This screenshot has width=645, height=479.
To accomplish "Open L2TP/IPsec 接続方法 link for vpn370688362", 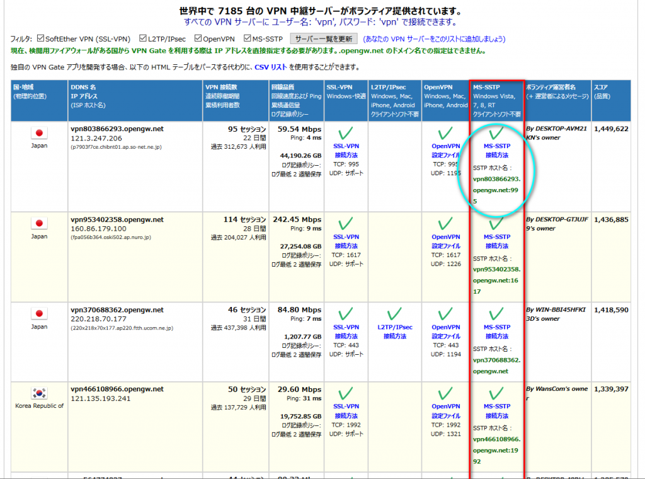I will point(395,332).
